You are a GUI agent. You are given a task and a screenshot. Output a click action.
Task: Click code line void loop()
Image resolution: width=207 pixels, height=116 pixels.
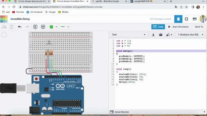tap(124, 69)
